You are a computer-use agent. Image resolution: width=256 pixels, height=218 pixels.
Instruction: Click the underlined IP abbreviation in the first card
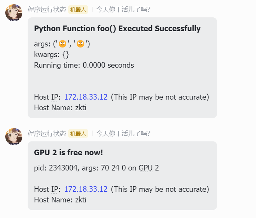pyautogui.click(x=54, y=97)
